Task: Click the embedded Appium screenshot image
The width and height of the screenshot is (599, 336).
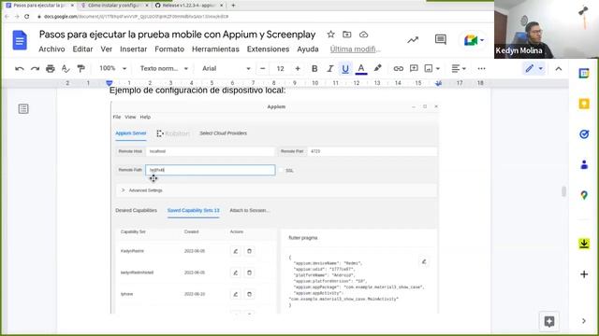Action: pyautogui.click(x=274, y=207)
